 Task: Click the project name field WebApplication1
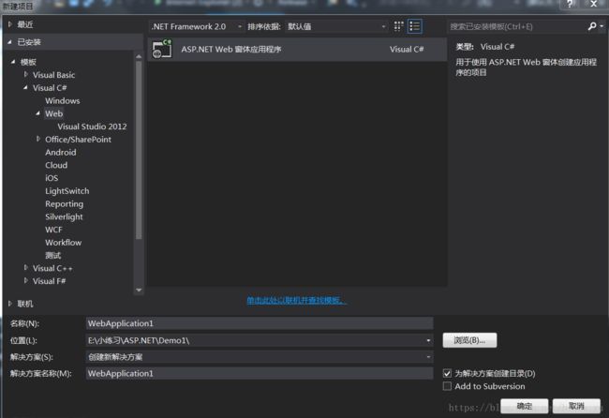point(260,323)
